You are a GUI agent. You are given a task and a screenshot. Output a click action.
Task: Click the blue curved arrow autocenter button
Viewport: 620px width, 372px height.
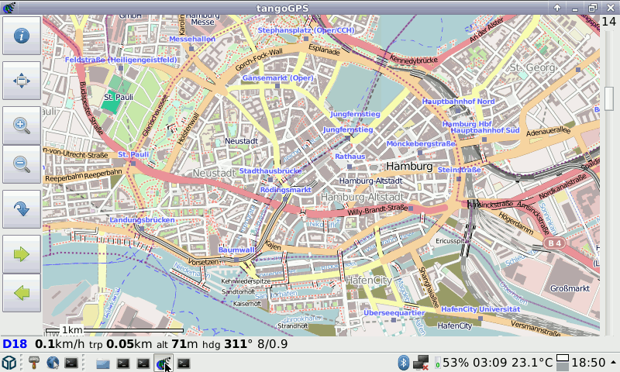tap(21, 208)
